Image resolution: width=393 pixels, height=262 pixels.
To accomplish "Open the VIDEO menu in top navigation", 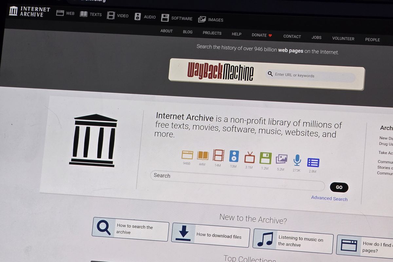I will [x=118, y=15].
